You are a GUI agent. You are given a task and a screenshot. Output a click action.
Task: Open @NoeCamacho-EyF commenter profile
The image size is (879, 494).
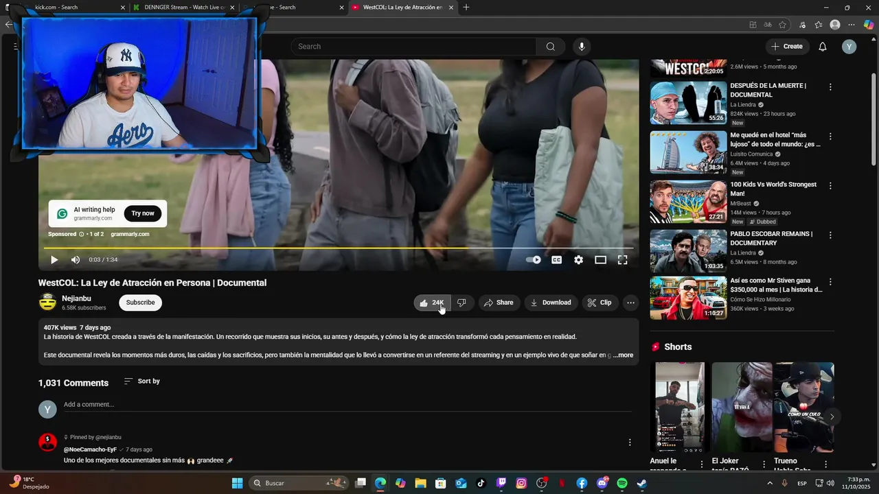(90, 449)
